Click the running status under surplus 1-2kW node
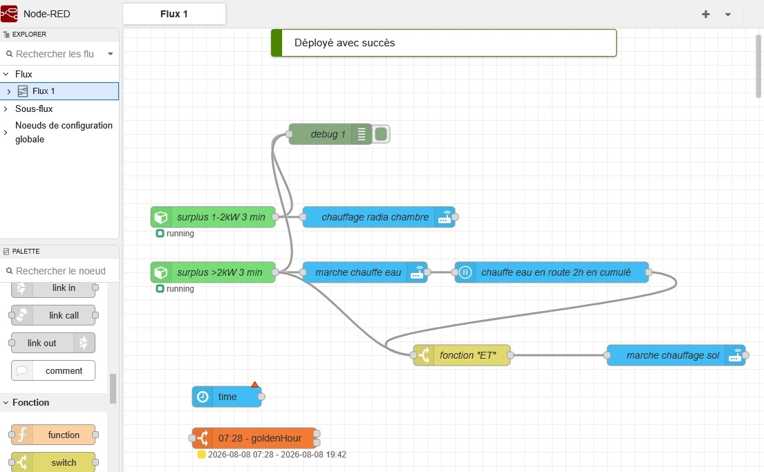The image size is (764, 472). 175,234
